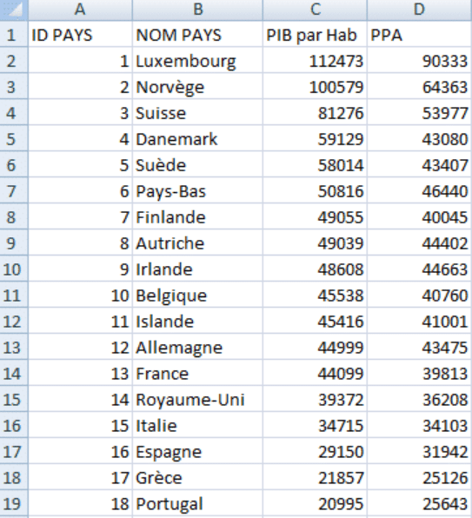Image resolution: width=472 pixels, height=518 pixels.
Task: Select column A header
Action: (80, 10)
